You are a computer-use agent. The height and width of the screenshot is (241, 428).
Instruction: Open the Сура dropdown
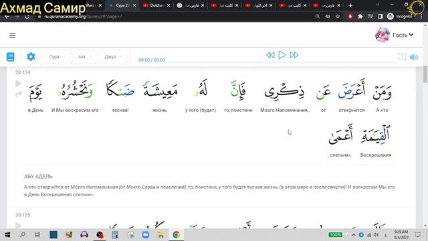tap(58, 57)
